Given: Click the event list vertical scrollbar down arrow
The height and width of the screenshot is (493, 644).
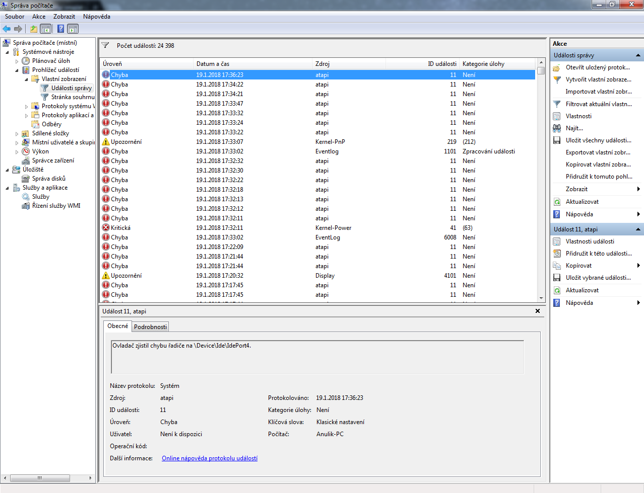Looking at the screenshot, I should coord(541,298).
